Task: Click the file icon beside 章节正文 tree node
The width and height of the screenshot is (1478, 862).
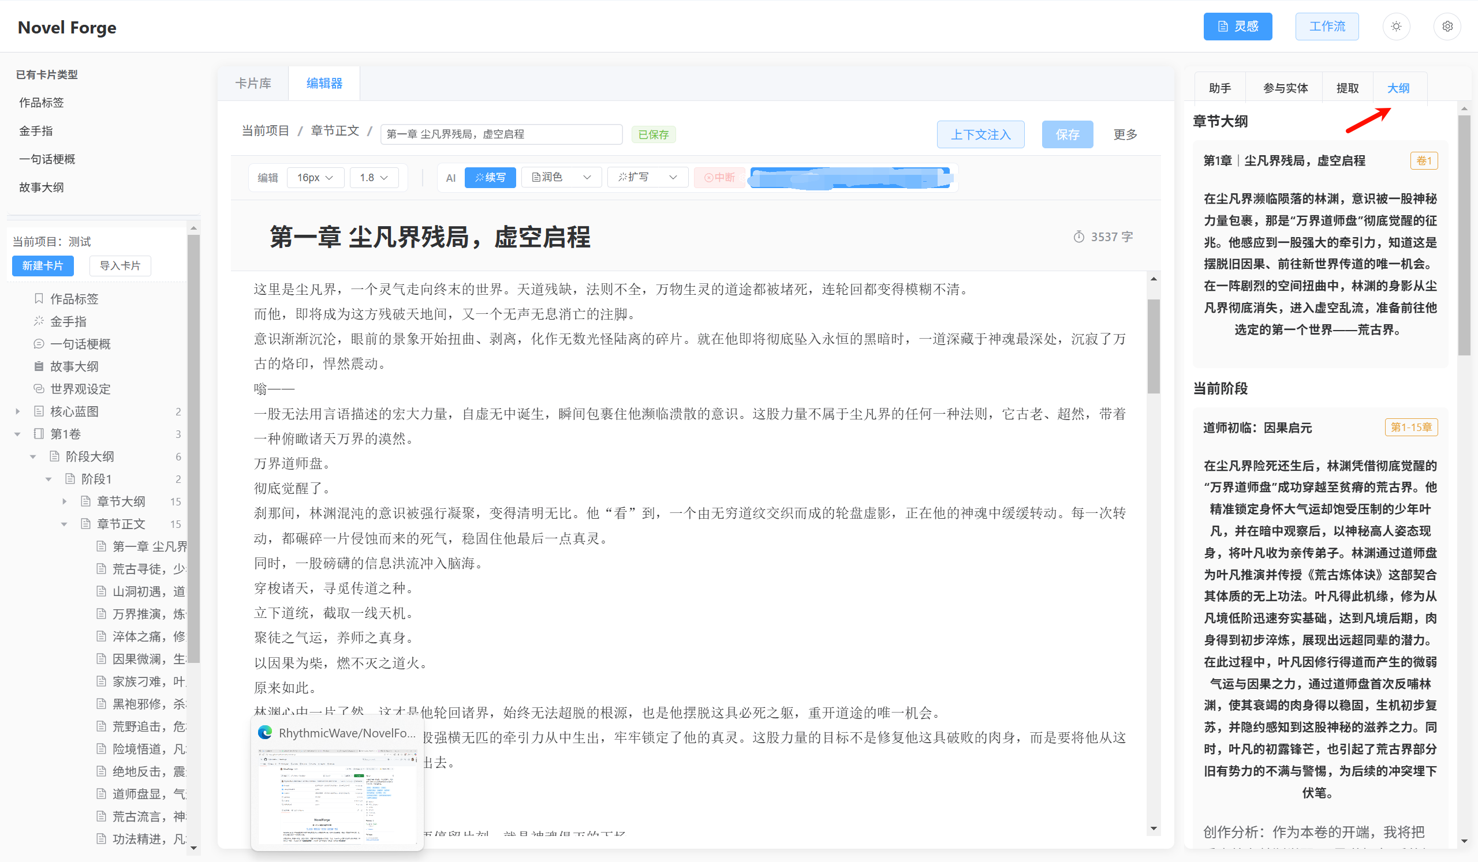Action: 85,523
